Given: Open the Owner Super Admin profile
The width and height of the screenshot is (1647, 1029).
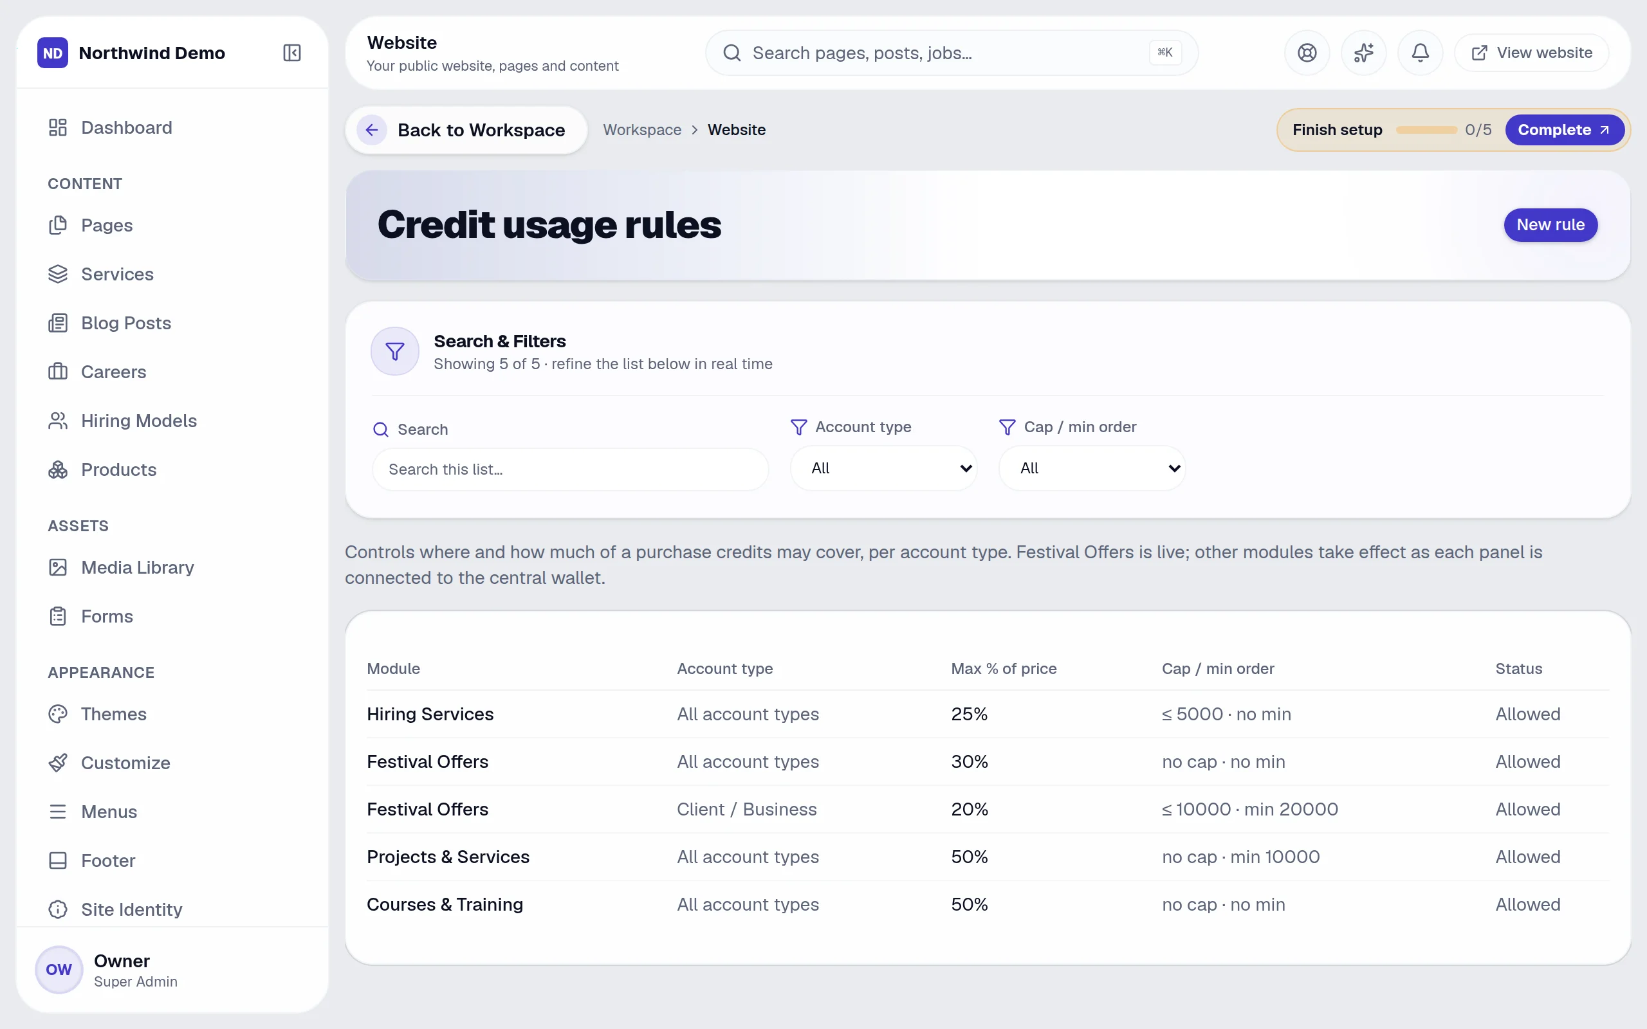Looking at the screenshot, I should pyautogui.click(x=172, y=970).
